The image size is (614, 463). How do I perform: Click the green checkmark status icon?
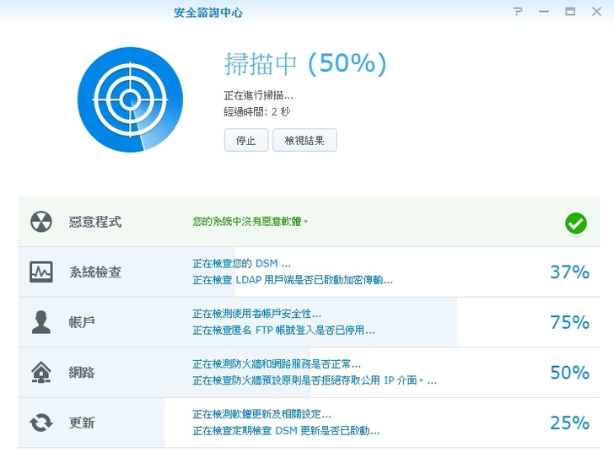(x=576, y=223)
